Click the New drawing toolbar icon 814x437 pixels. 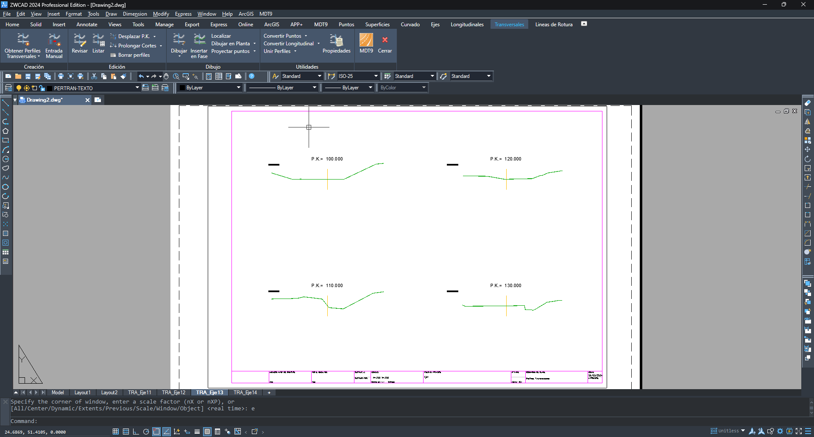(8, 76)
